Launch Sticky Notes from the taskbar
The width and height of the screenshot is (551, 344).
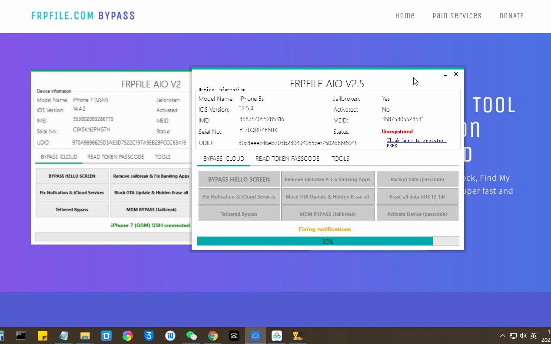[41, 335]
